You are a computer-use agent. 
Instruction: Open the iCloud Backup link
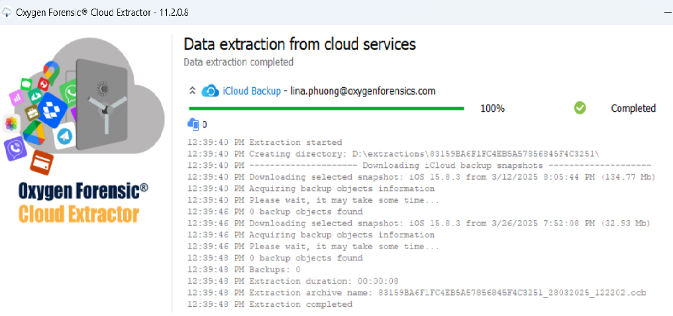[252, 91]
